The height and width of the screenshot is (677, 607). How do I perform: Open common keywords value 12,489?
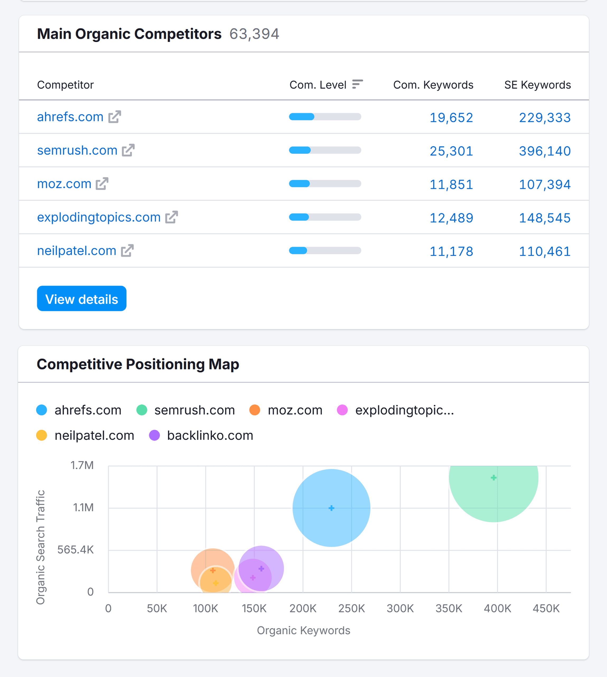pyautogui.click(x=451, y=218)
